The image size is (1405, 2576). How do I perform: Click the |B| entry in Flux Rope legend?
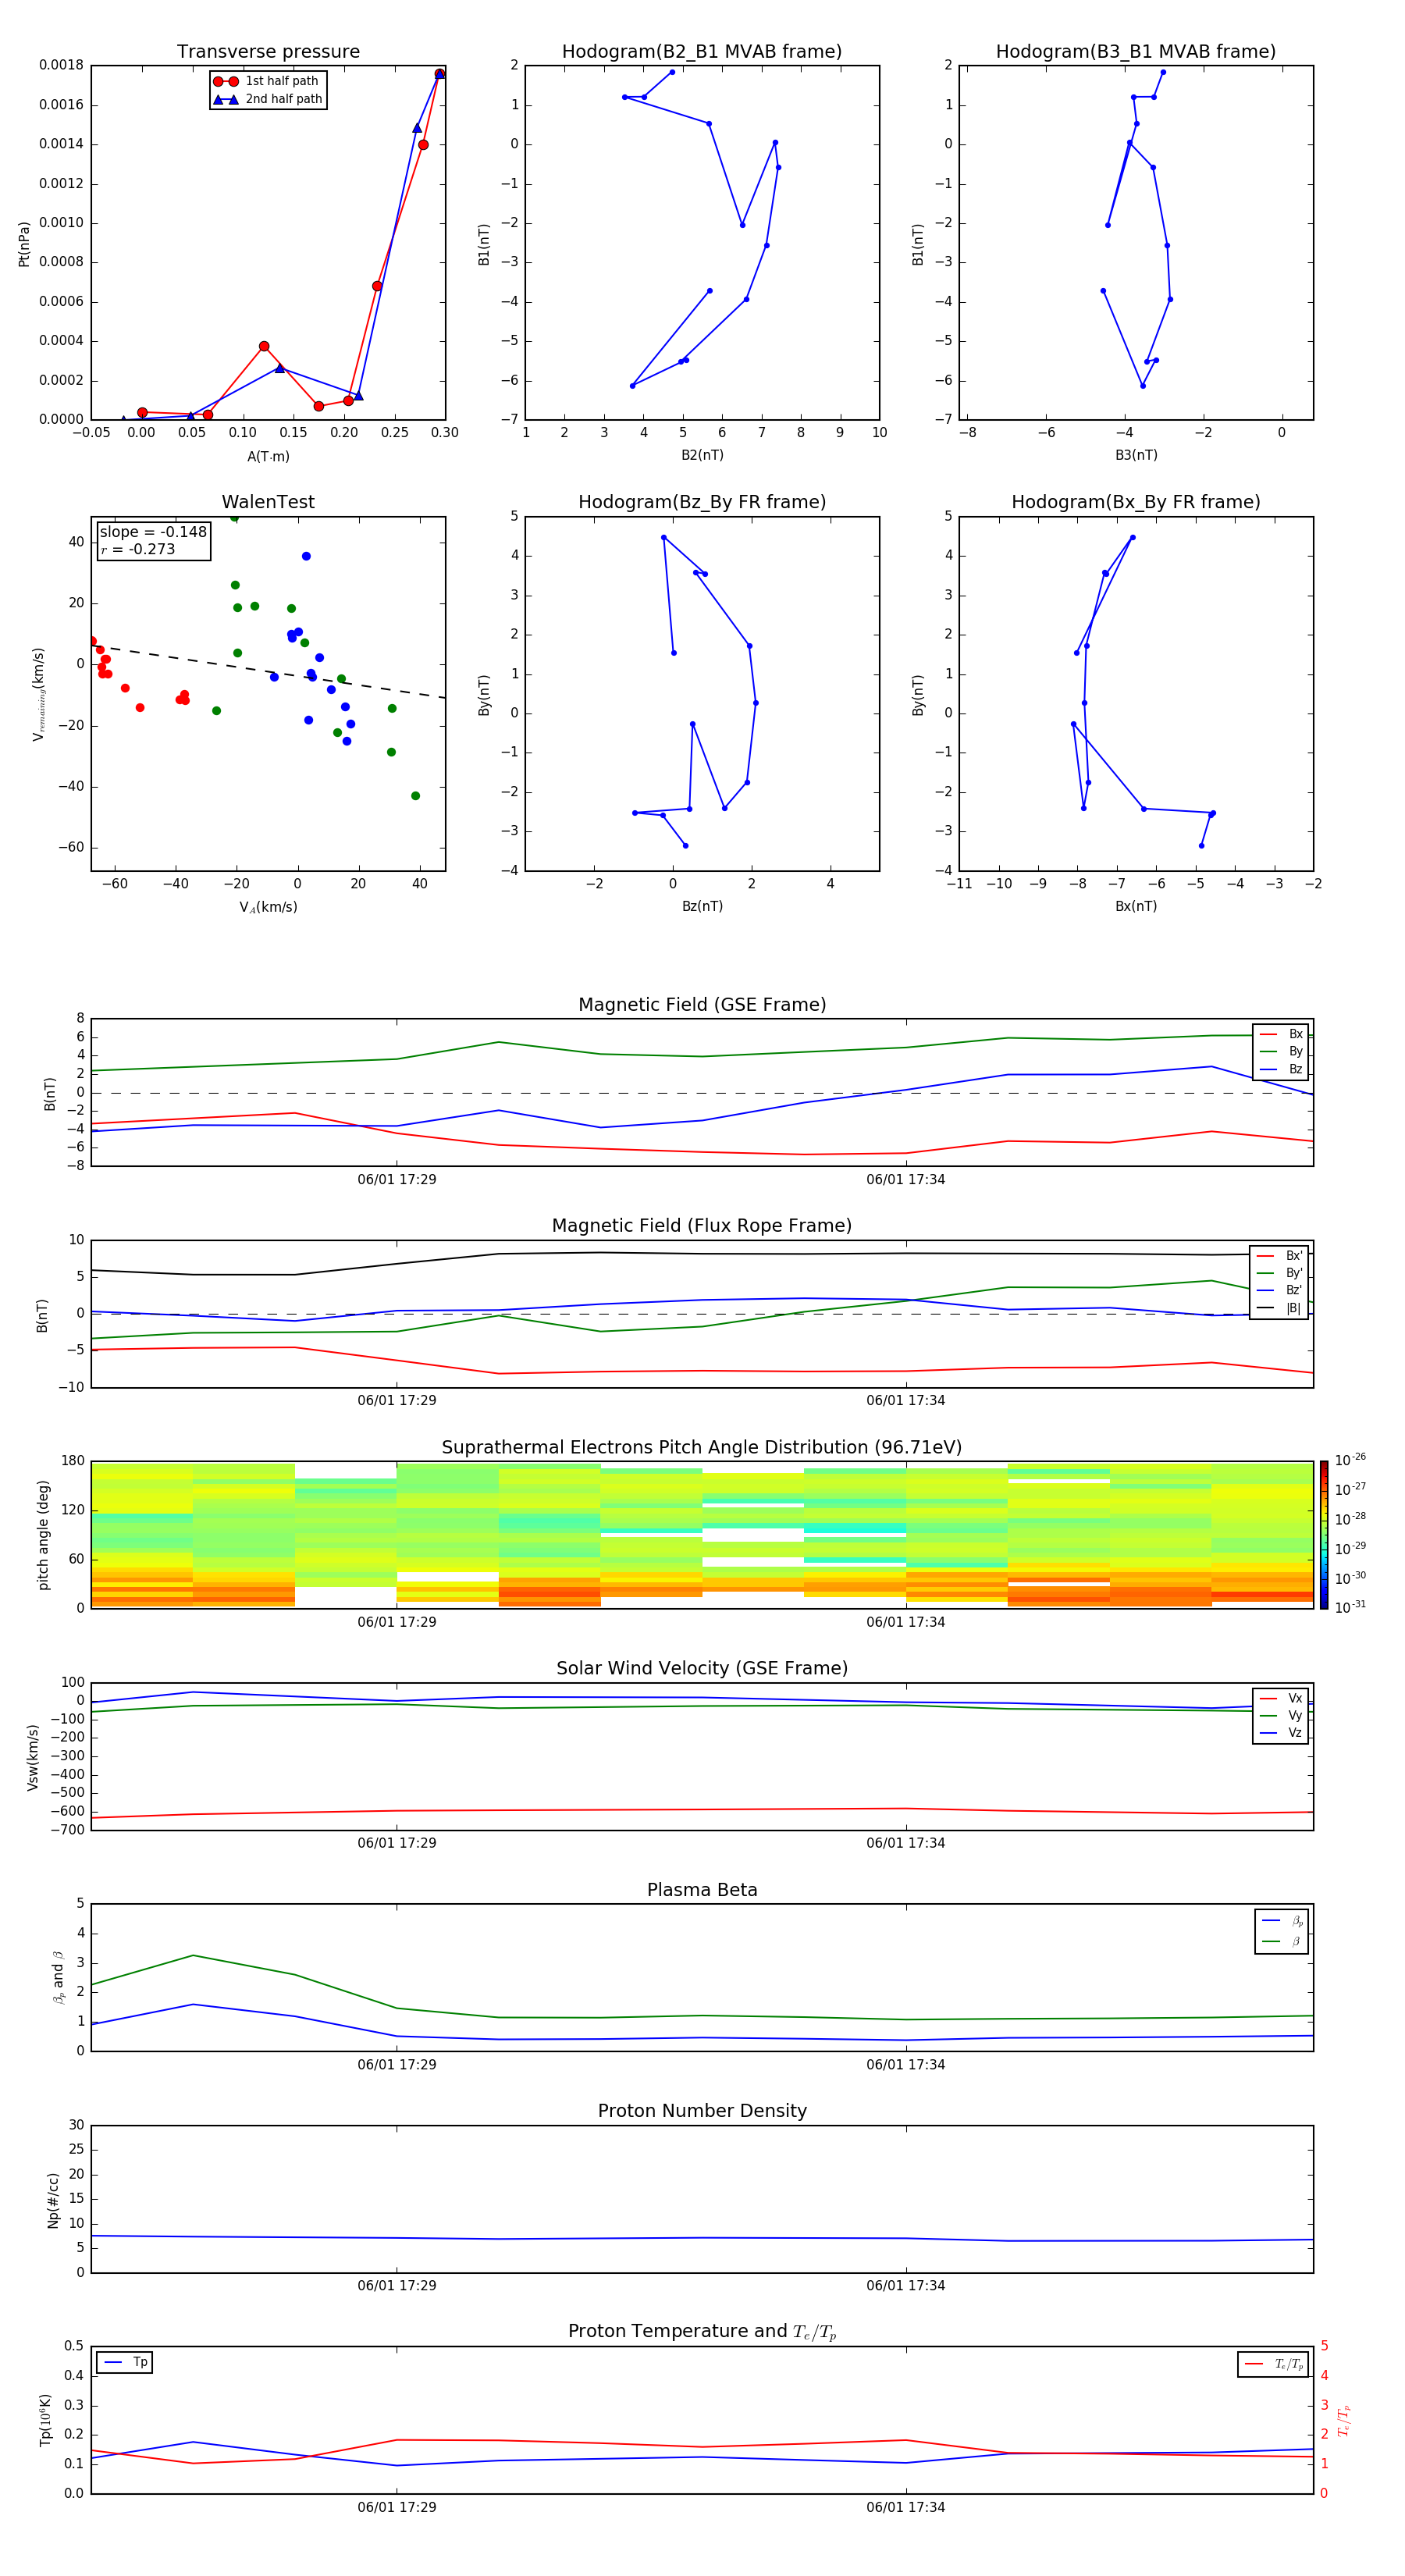pyautogui.click(x=1279, y=1308)
